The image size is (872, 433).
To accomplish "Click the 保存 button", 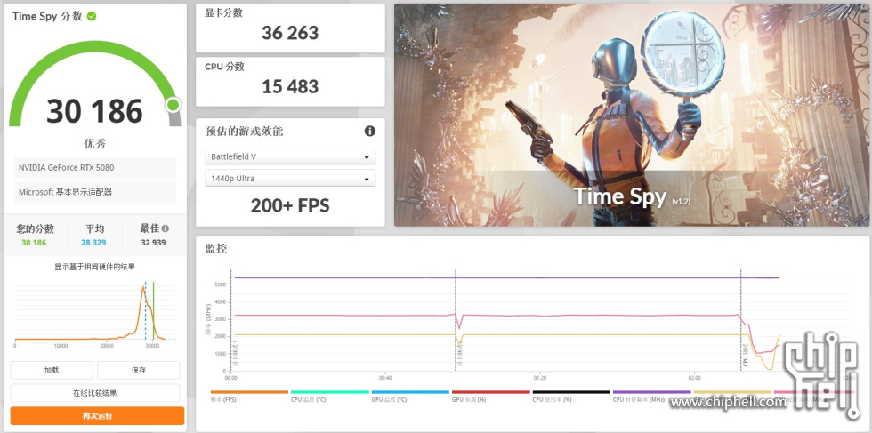I will [139, 370].
